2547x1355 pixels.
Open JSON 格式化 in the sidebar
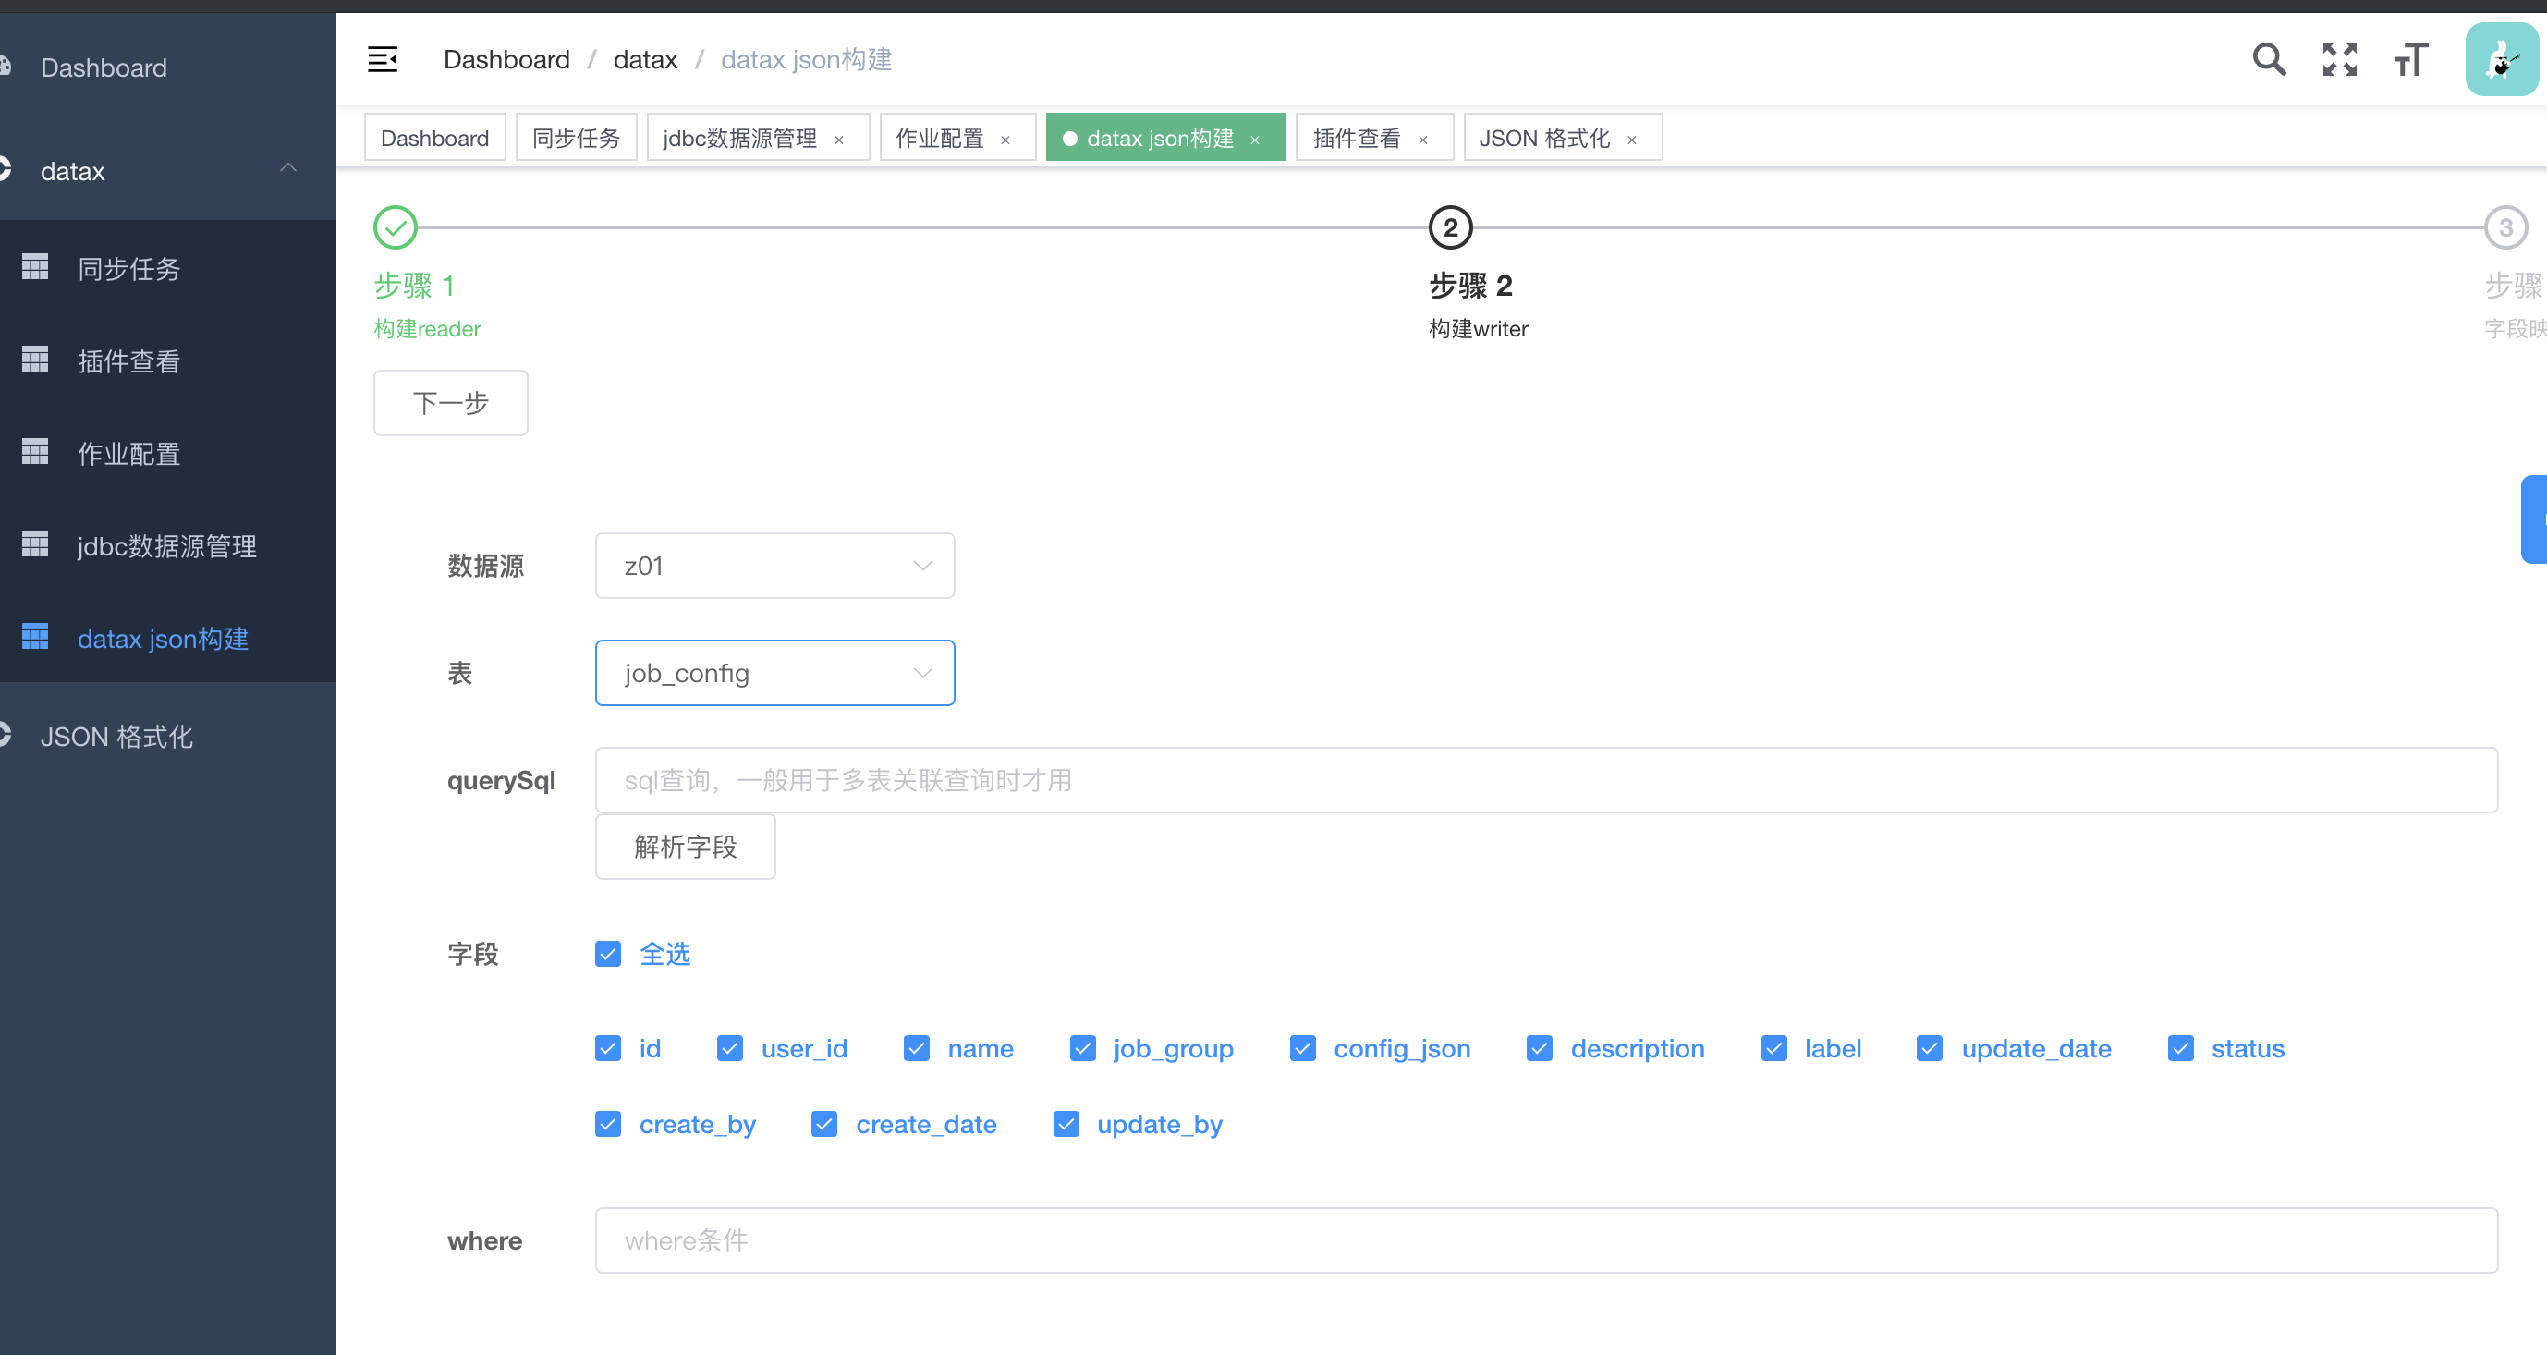116,737
